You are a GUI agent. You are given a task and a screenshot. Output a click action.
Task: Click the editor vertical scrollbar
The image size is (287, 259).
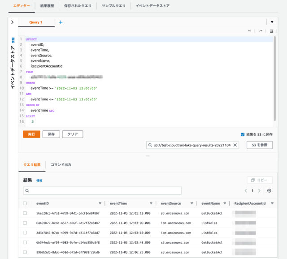[x=274, y=79]
